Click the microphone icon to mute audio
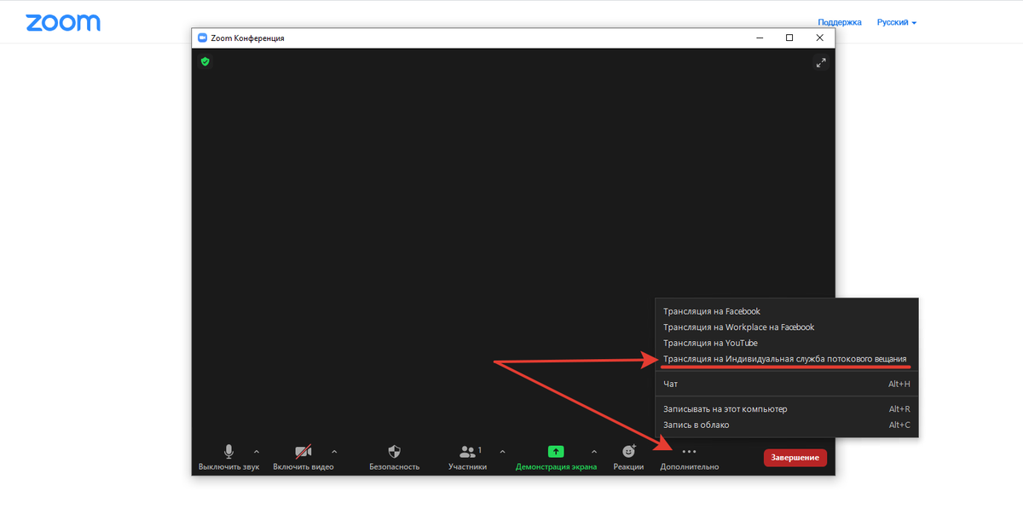This screenshot has height=509, width=1023. pyautogui.click(x=228, y=452)
